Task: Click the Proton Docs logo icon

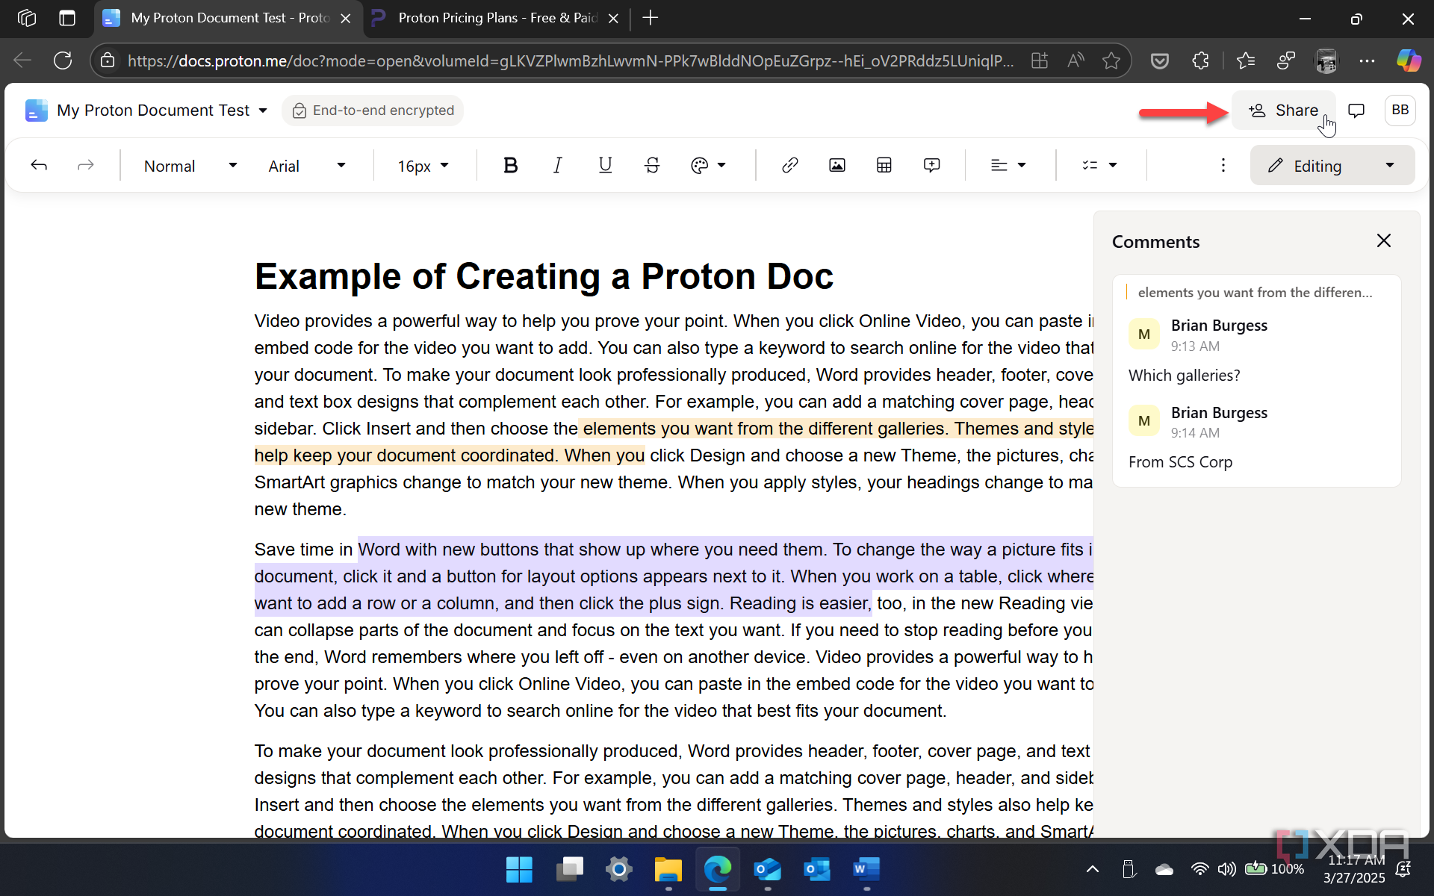Action: [36, 111]
